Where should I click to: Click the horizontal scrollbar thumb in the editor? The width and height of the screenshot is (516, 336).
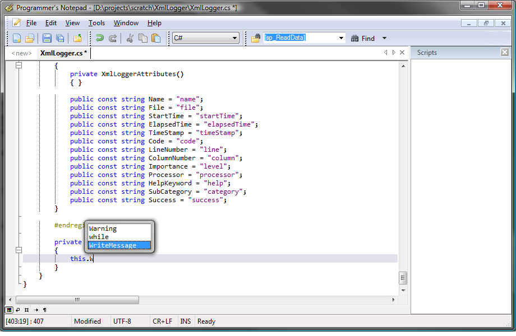pos(77,300)
